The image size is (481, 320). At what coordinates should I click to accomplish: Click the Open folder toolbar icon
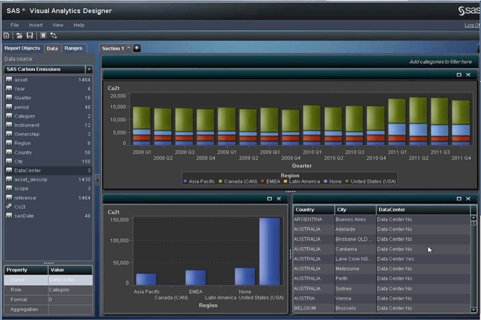click(x=19, y=35)
